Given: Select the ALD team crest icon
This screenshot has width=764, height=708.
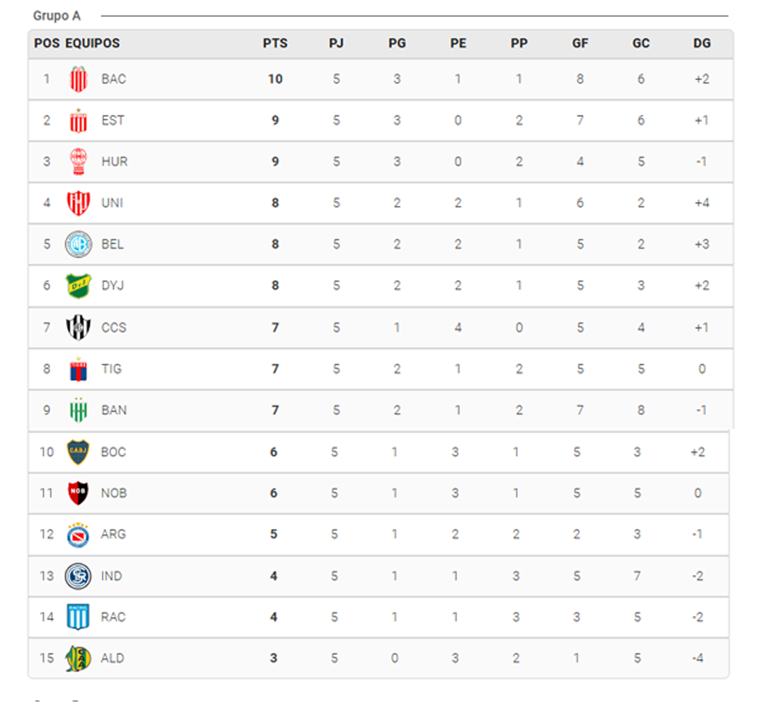Looking at the screenshot, I should pyautogui.click(x=78, y=658).
